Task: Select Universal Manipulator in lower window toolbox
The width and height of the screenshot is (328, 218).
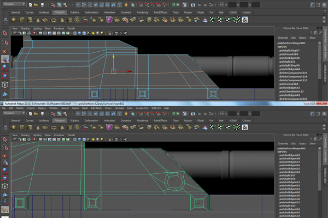Action: point(5,186)
